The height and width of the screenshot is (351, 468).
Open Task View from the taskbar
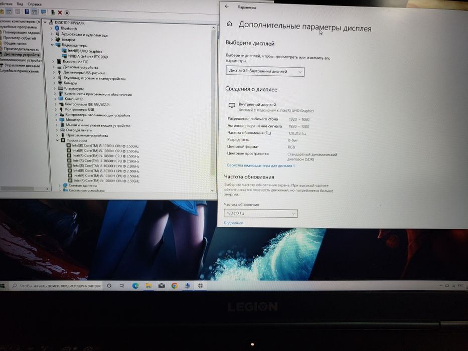(x=122, y=286)
